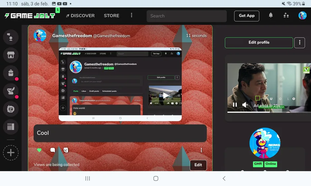This screenshot has height=186, width=311.
Task: Open profile options menu beside Edit profile
Action: coord(300,43)
